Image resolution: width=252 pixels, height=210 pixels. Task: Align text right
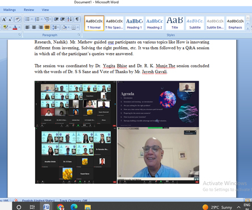click(x=40, y=27)
